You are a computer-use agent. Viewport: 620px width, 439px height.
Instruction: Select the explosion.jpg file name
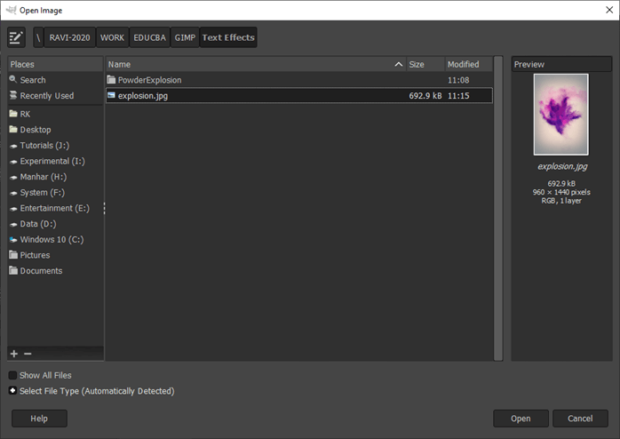(143, 96)
